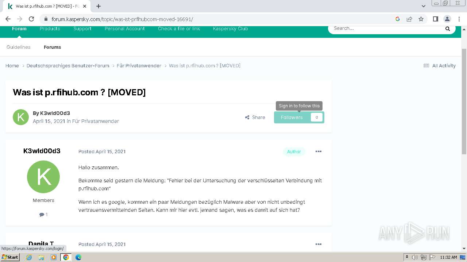Viewport: 467px width, 262px height.
Task: Close the Kaspersky forum tab
Action: click(85, 6)
